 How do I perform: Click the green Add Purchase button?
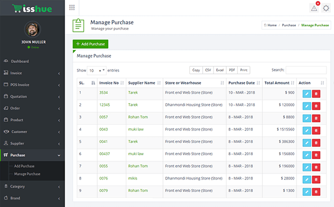90,44
